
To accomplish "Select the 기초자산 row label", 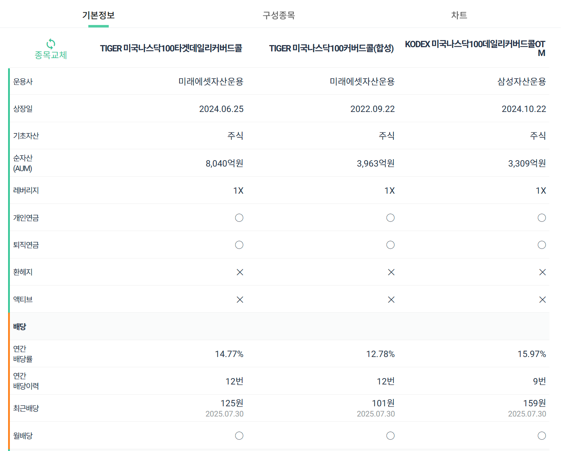I will 26,136.
